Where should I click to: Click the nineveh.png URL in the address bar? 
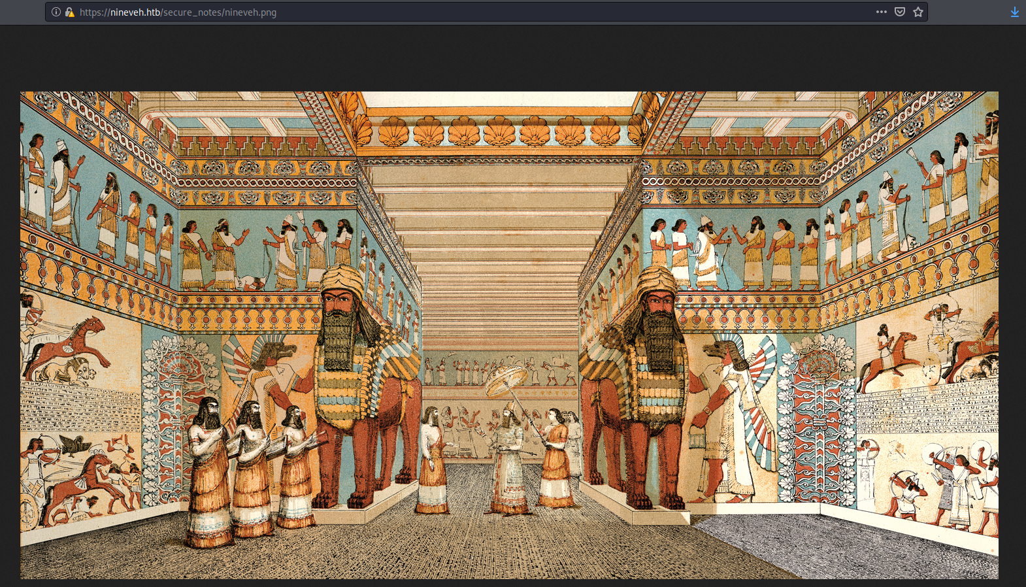coord(178,12)
